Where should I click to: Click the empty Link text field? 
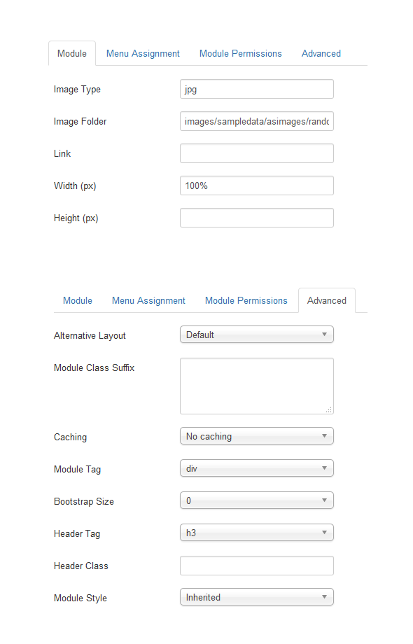click(x=257, y=153)
